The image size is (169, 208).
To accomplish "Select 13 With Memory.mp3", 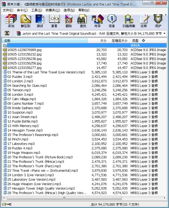I will click(x=84, y=126).
